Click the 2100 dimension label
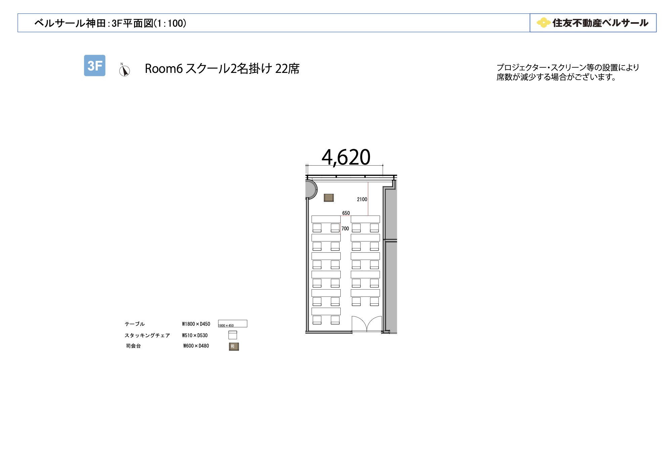Screen dimensions: 672x475 362,200
